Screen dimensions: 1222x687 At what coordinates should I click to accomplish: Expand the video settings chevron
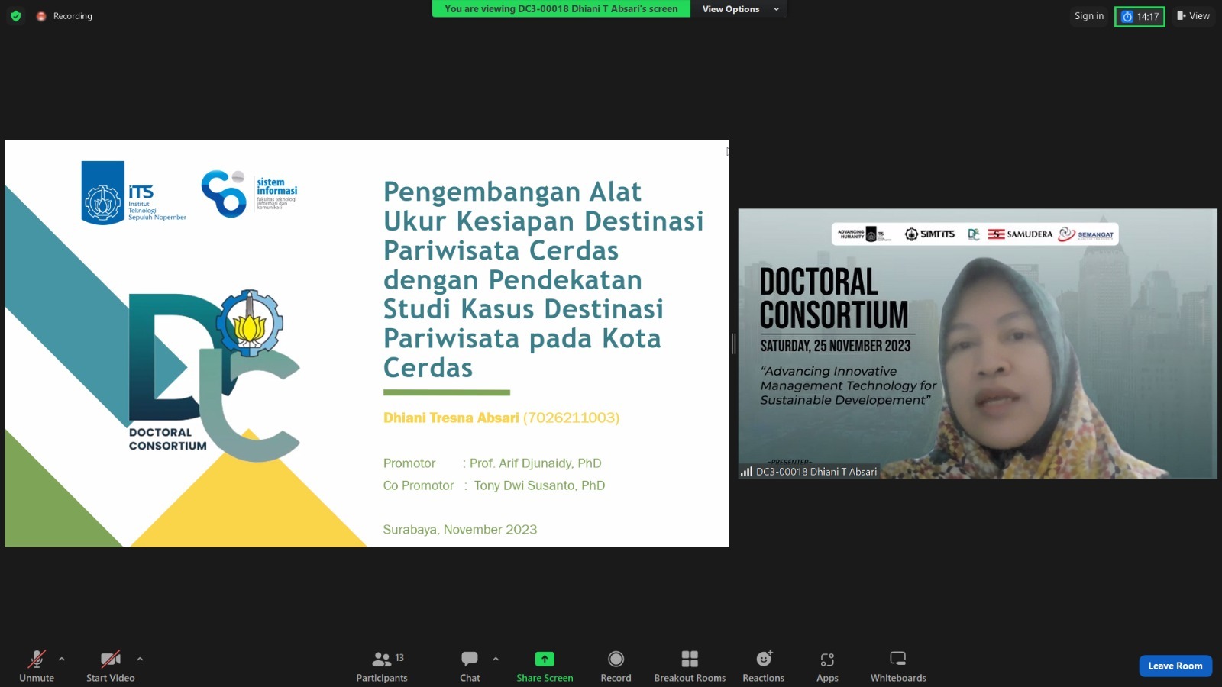coord(140,658)
